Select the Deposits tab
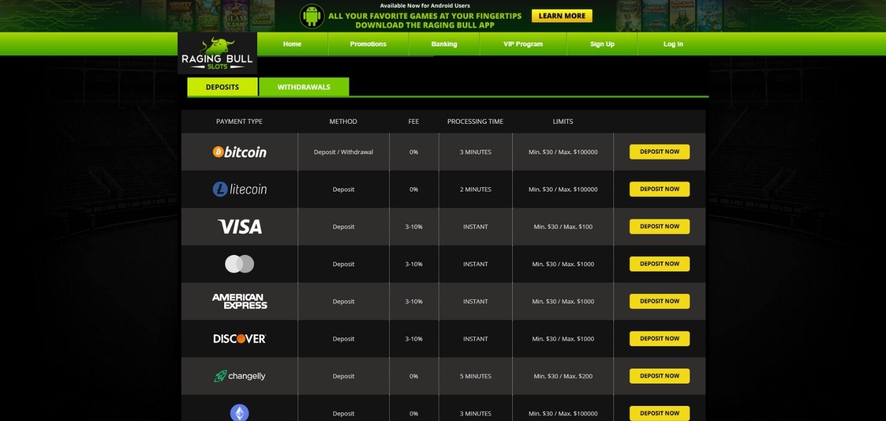Image resolution: width=886 pixels, height=421 pixels. coord(222,87)
